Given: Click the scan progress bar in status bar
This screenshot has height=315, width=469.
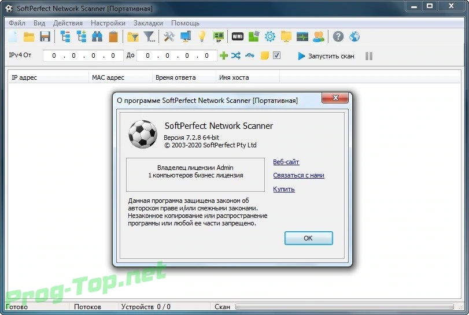Looking at the screenshot, I should (x=344, y=307).
